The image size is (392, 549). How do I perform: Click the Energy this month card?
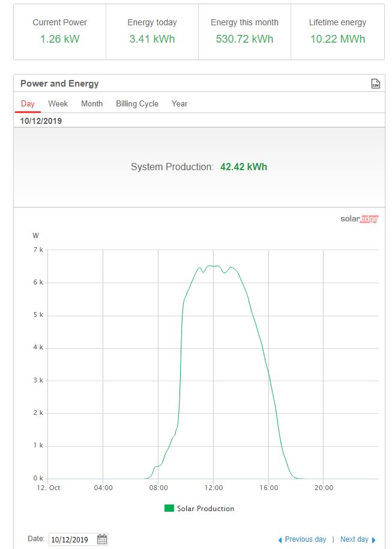244,32
